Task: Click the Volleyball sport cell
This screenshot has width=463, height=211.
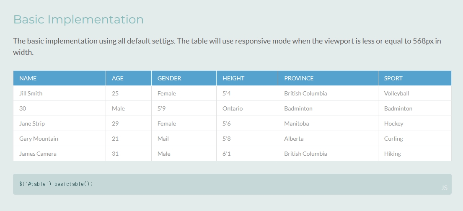Action: pyautogui.click(x=415, y=93)
